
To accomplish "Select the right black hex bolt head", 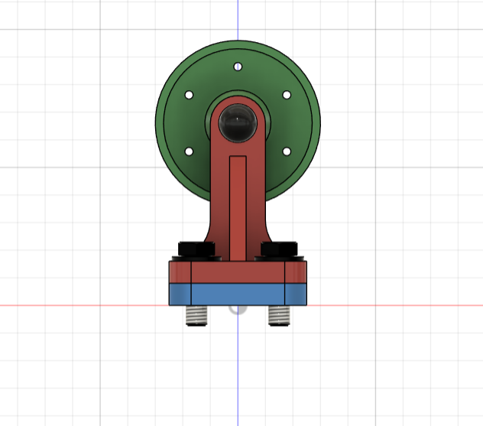I will point(279,249).
